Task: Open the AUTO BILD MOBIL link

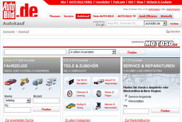Action: tap(81, 2)
